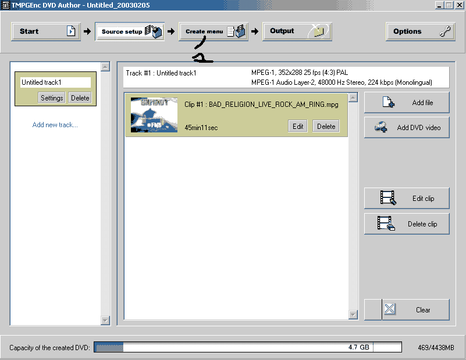
Task: Click the Add file document icon
Action: tap(388, 102)
